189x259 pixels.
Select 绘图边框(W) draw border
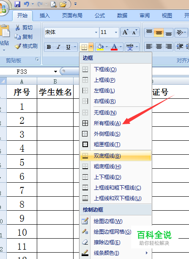point(115,221)
